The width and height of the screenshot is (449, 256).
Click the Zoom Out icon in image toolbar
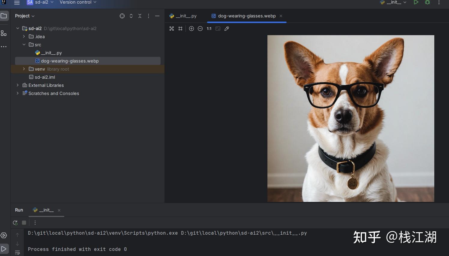pos(200,29)
